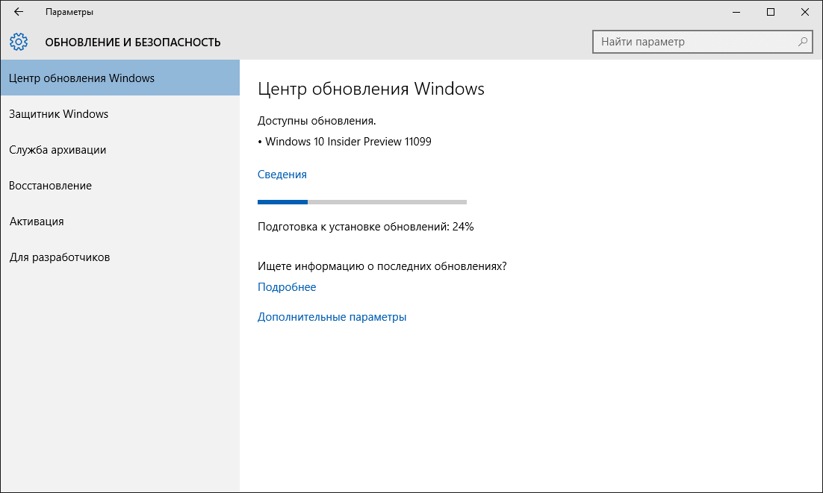Click the update installation progress bar
Viewport: 823px width, 493px height.
coord(361,201)
